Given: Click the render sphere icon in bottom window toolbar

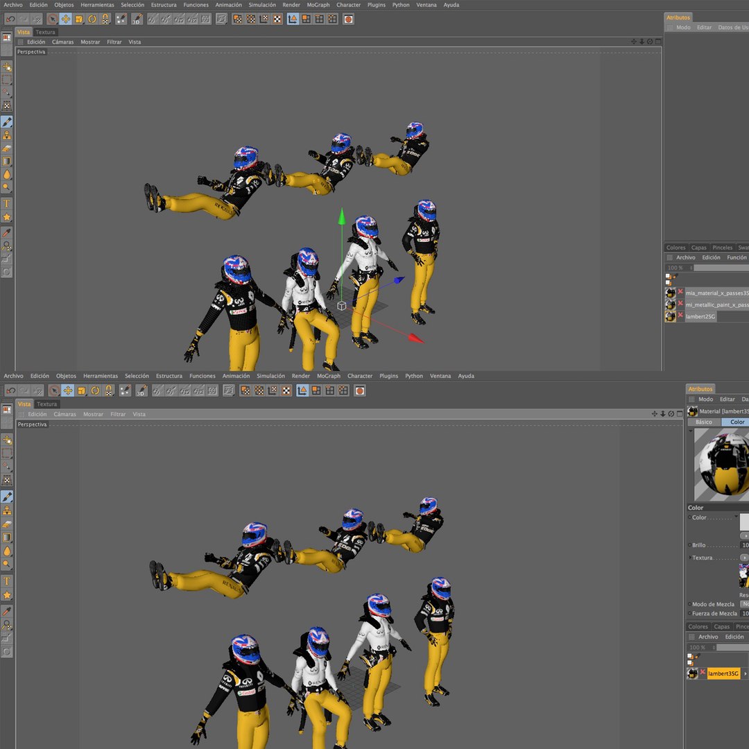Looking at the screenshot, I should tap(360, 390).
